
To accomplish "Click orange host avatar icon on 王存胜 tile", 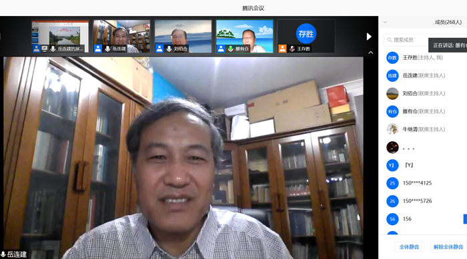I will click(282, 49).
